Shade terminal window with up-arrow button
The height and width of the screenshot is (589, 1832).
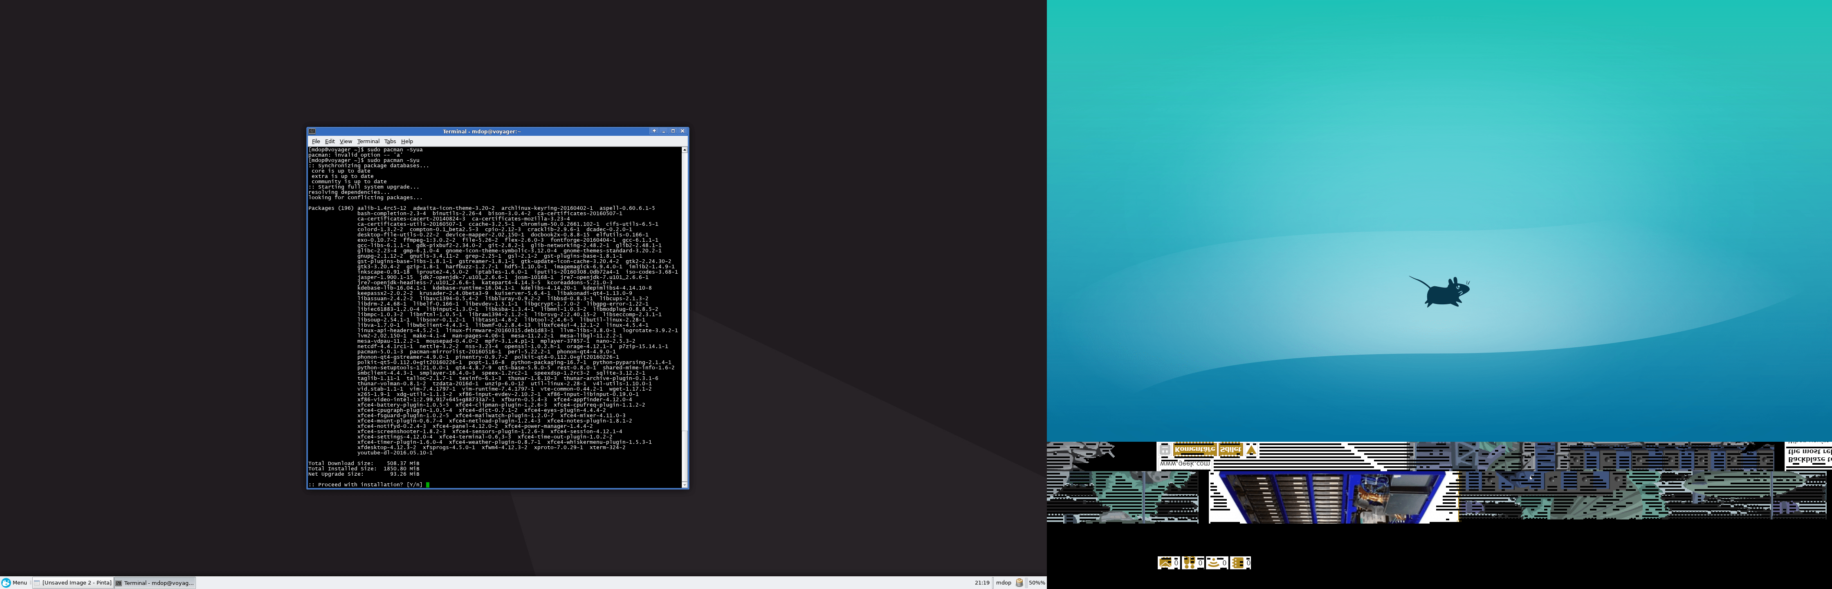653,131
